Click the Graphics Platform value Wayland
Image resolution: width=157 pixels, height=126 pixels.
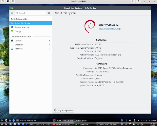coord(98,58)
